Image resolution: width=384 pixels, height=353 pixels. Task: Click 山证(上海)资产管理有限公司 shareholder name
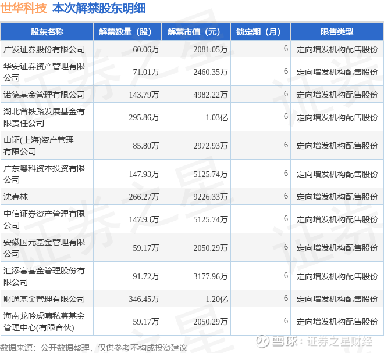click(39, 146)
